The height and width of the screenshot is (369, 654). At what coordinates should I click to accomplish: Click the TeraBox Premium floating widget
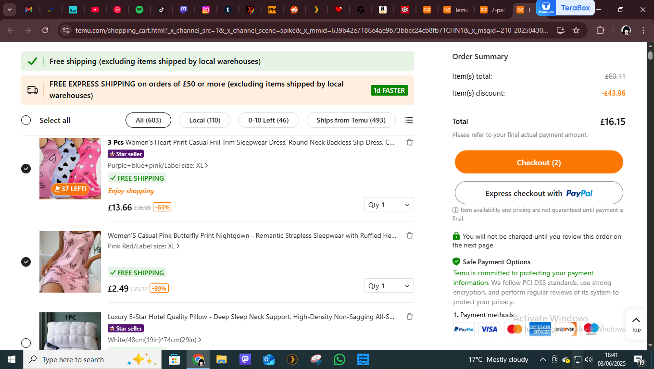(x=566, y=8)
